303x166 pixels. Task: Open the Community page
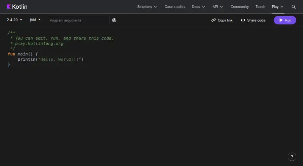[x=240, y=7]
